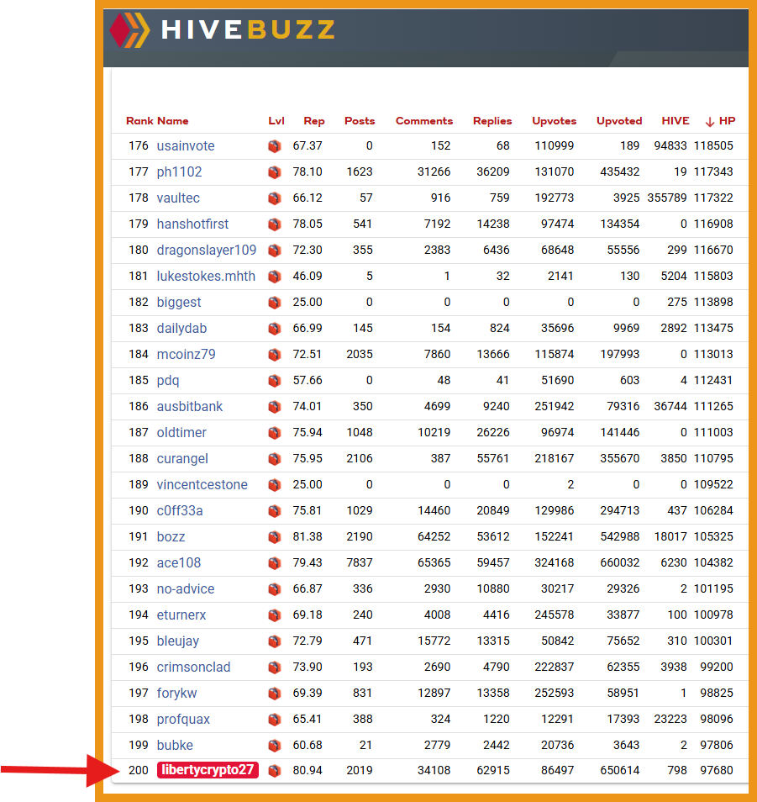Click the level badge icon for crimsonclad
Screen dimensions: 757x802
coord(275,668)
